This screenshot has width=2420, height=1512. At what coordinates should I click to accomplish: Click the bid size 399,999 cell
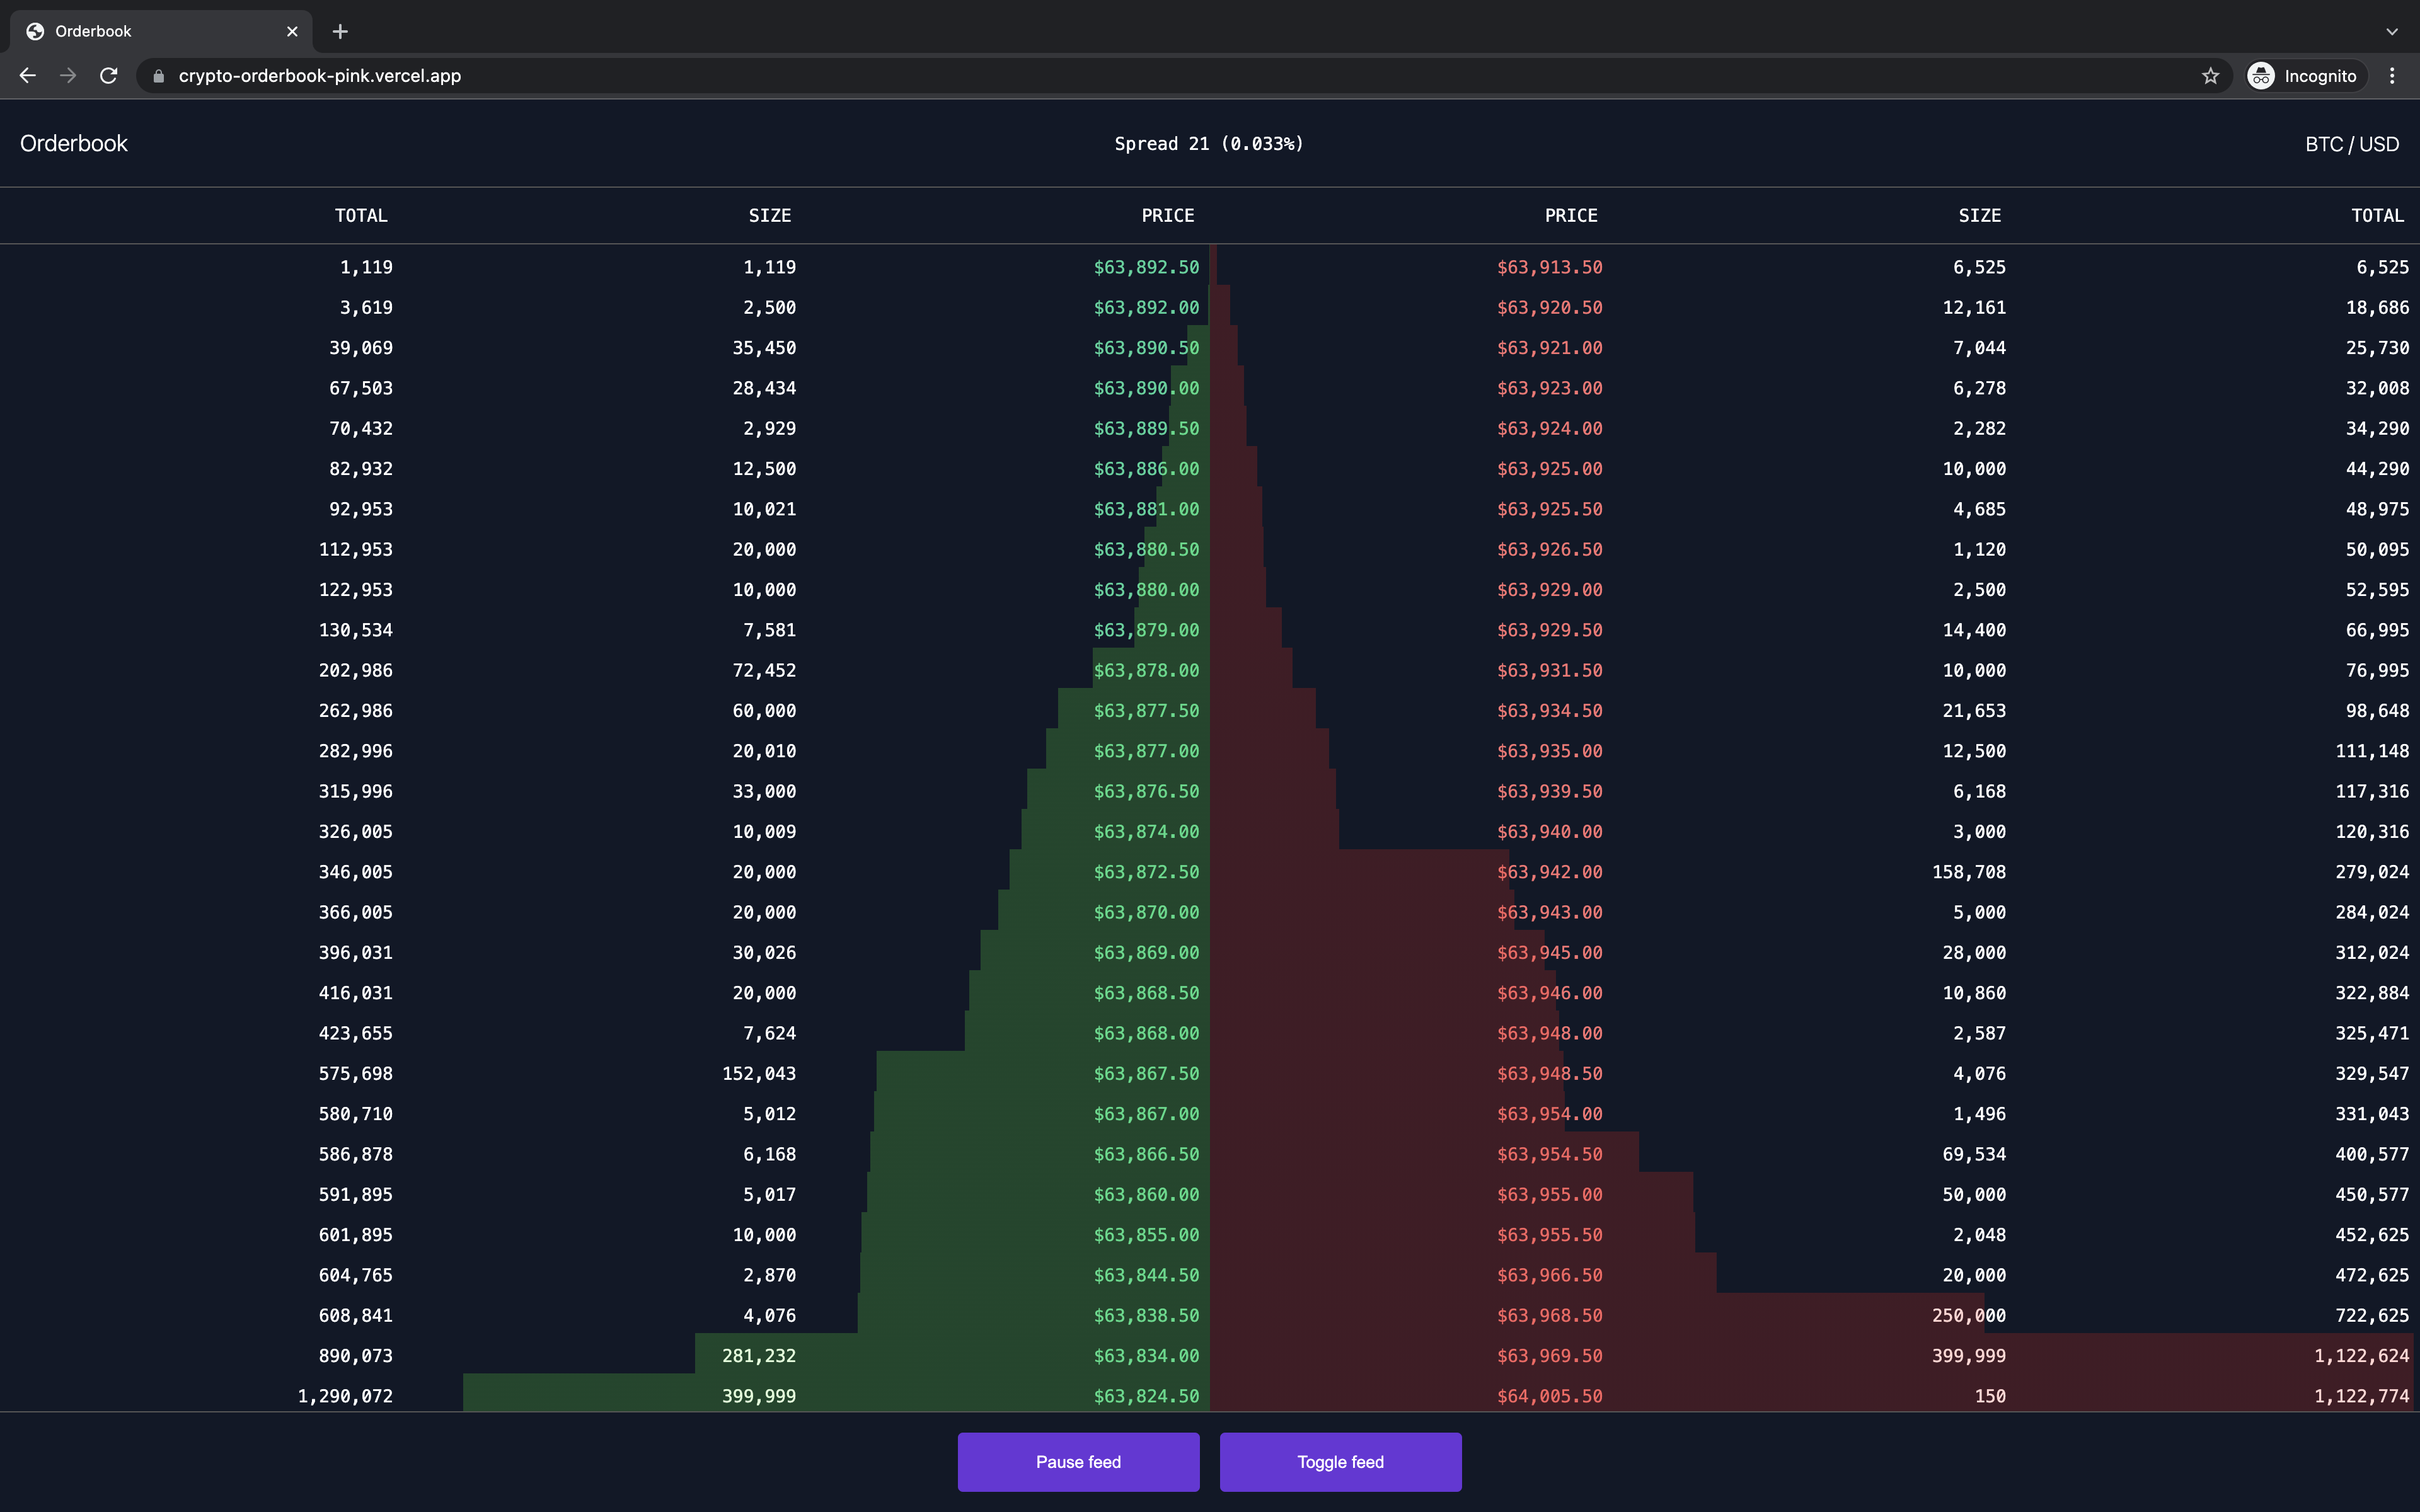pyautogui.click(x=759, y=1396)
